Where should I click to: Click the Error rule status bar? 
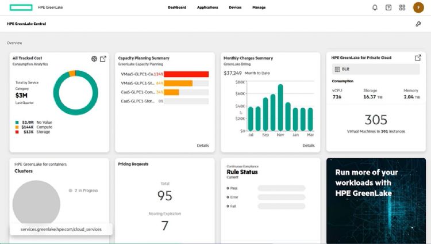[282, 197]
